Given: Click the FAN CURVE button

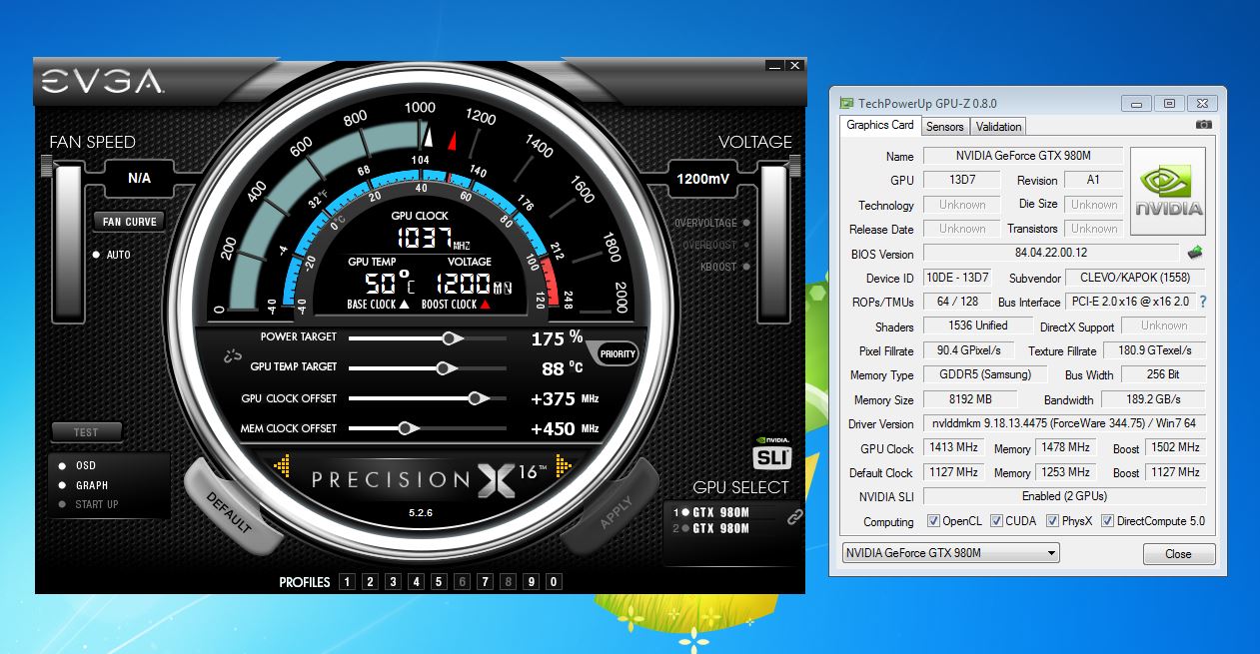Looking at the screenshot, I should pos(130,222).
